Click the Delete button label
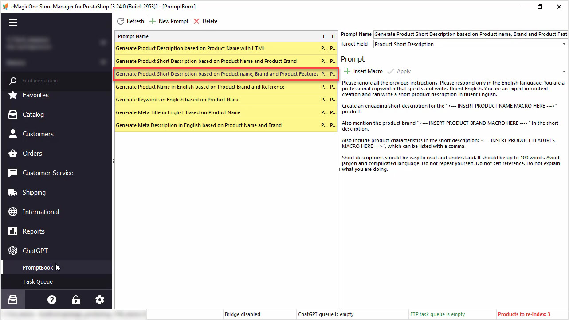569x320 pixels. [x=210, y=21]
